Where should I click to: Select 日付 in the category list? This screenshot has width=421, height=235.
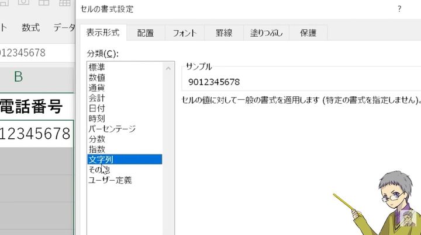125,108
